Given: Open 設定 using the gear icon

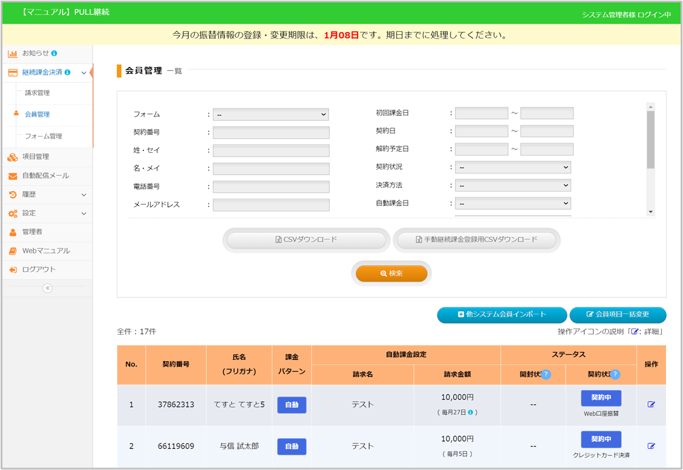Looking at the screenshot, I should 12,213.
